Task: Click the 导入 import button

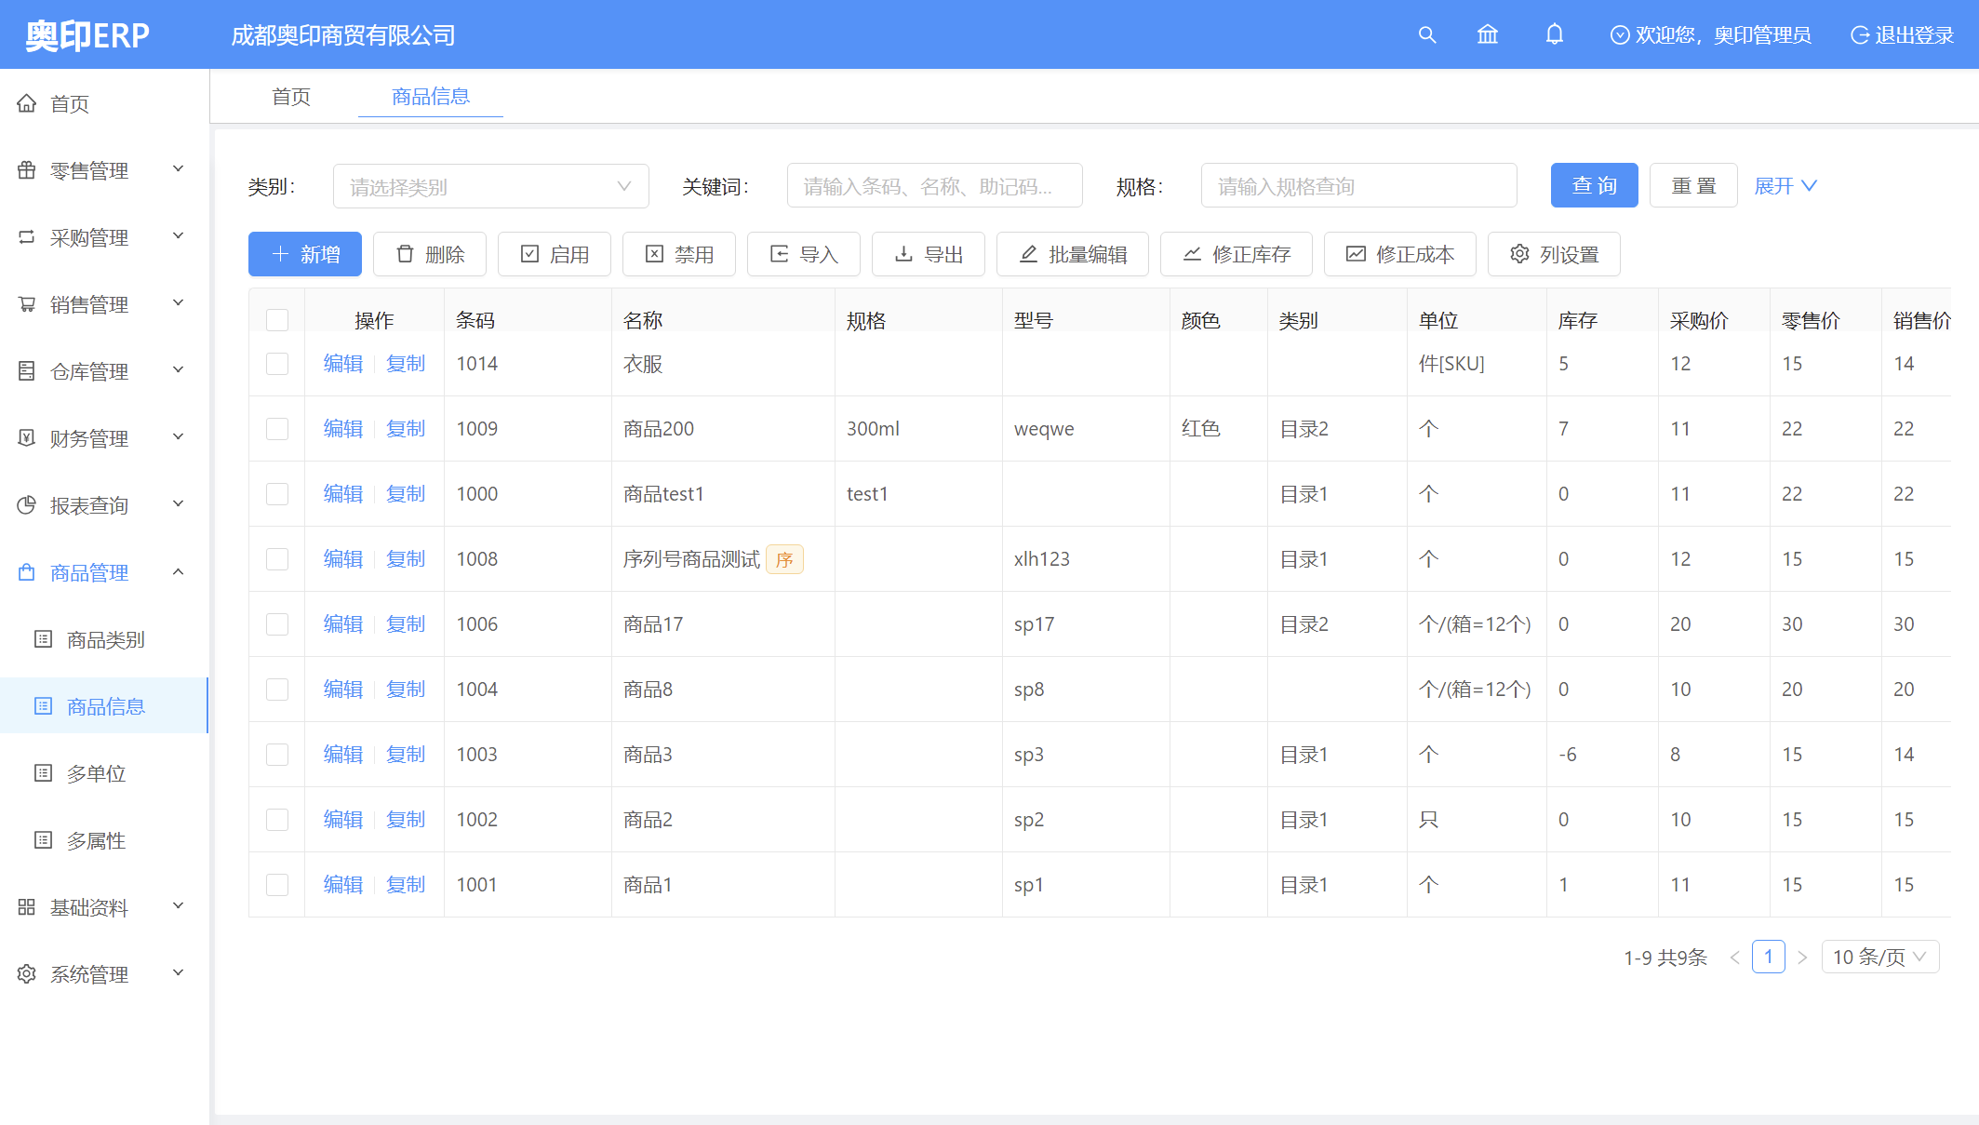Action: (804, 254)
